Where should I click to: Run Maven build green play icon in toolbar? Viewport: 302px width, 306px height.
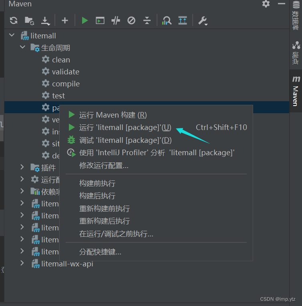85,20
